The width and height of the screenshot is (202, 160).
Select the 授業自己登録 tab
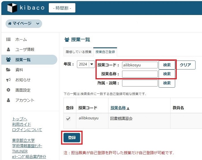tap(105, 52)
